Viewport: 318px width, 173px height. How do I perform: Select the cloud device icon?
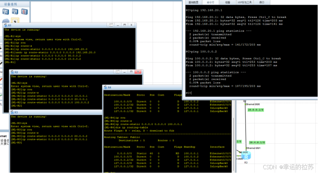pos(6,21)
